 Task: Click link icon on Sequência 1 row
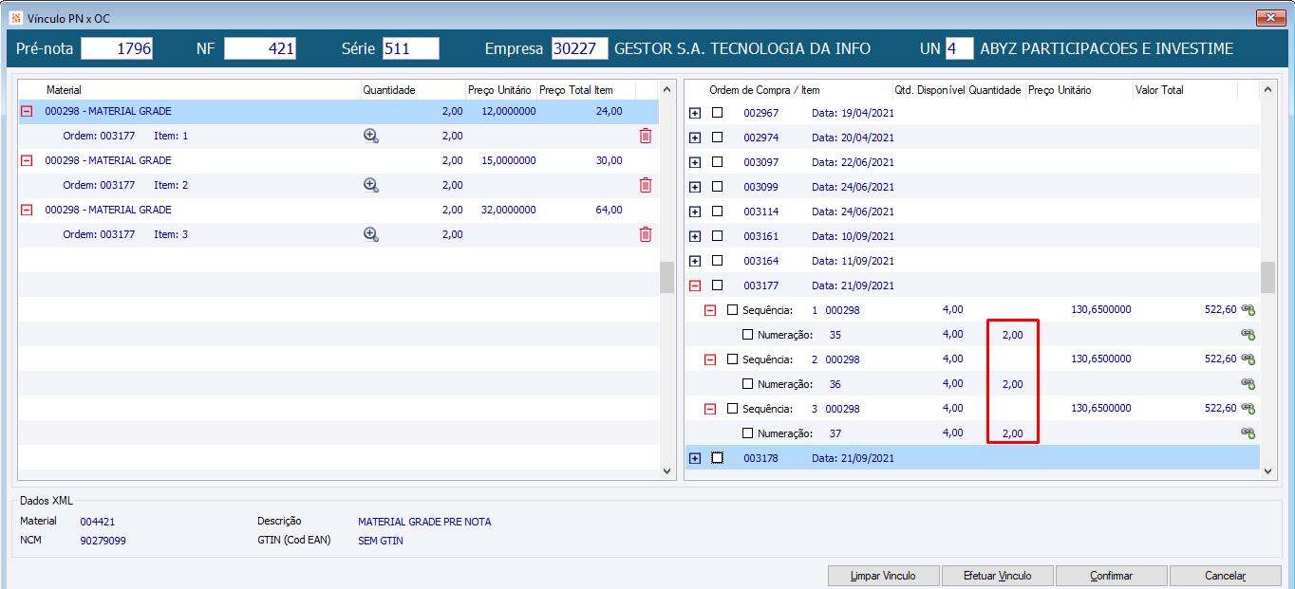(x=1248, y=309)
